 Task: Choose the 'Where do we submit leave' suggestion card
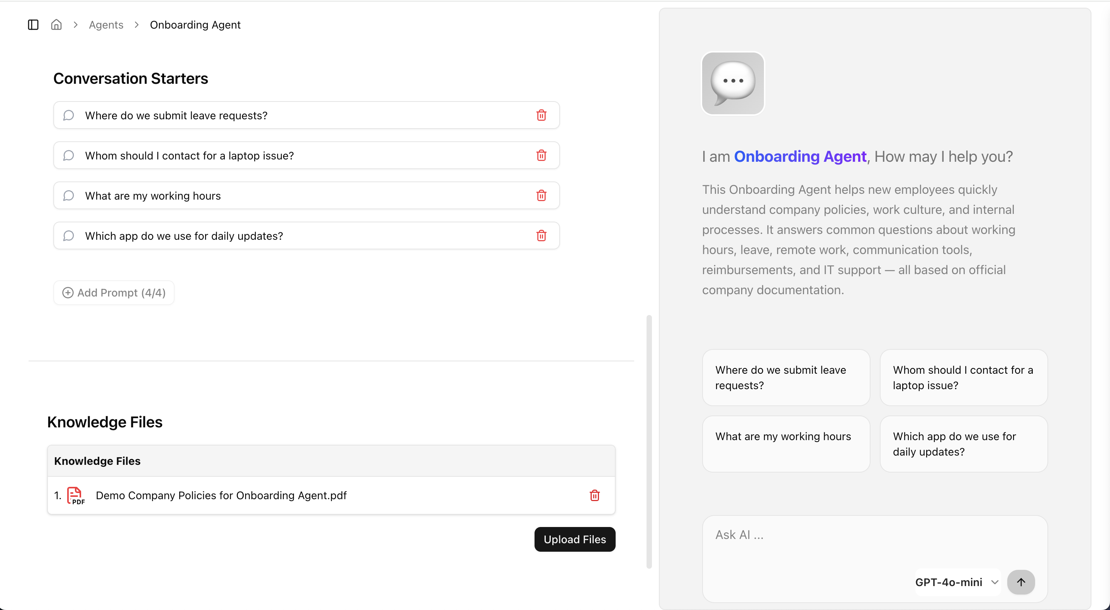coord(786,377)
